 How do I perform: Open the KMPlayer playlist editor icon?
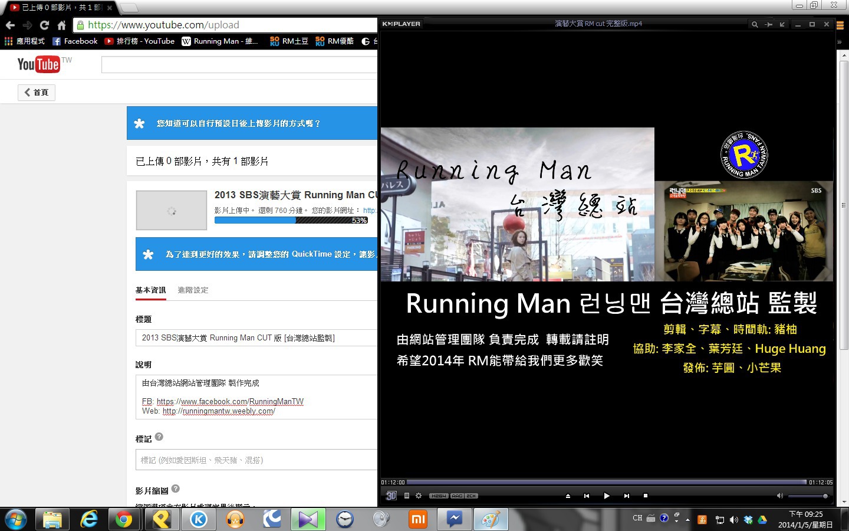pyautogui.click(x=407, y=496)
